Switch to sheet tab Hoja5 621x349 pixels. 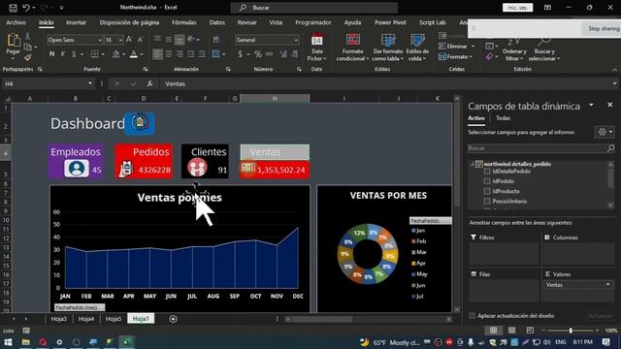point(114,319)
